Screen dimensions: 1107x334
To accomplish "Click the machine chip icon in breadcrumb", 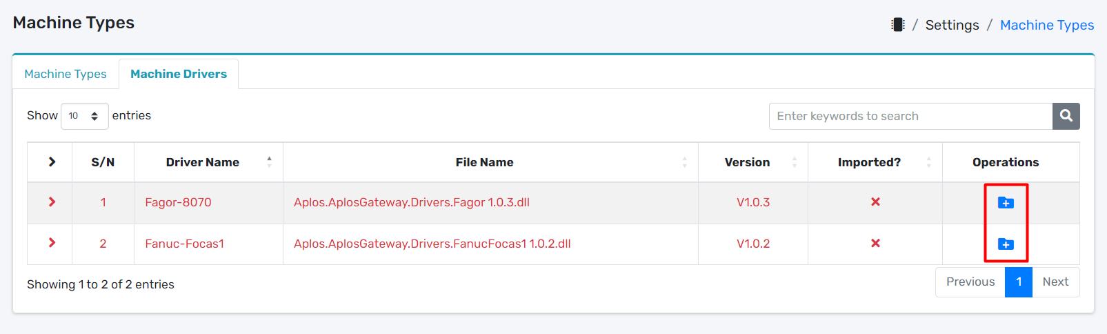I will click(x=897, y=25).
